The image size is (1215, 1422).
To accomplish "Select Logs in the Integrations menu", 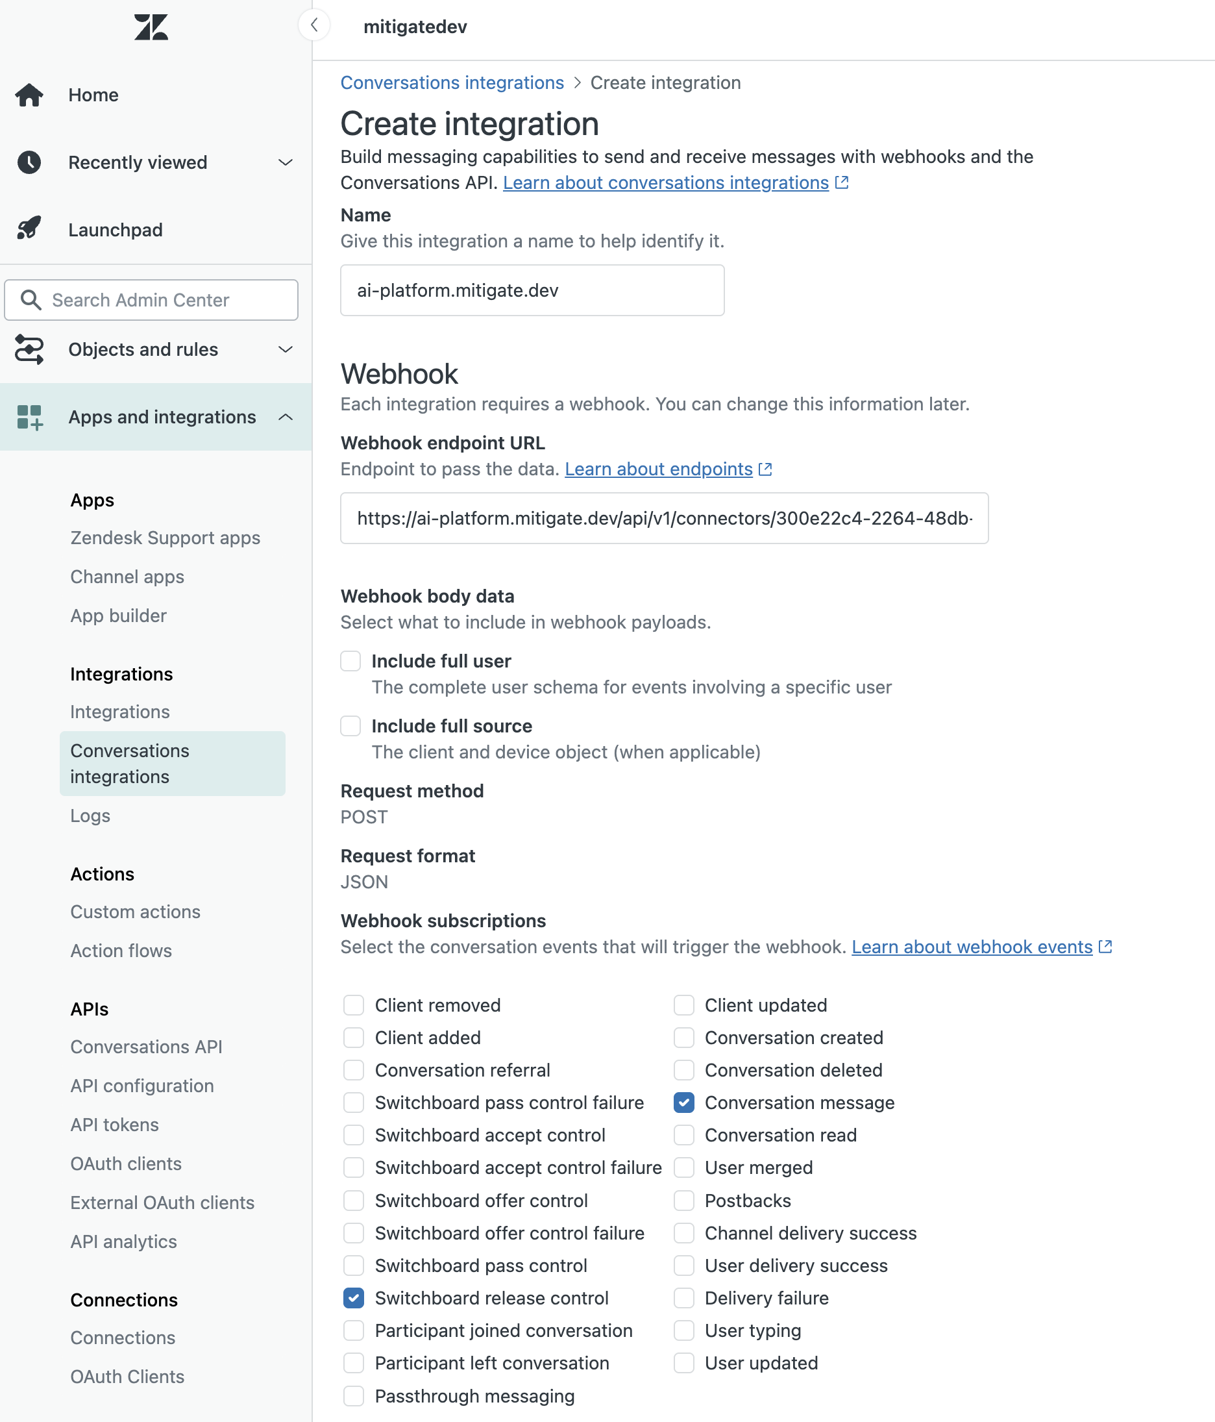I will pyautogui.click(x=90, y=816).
